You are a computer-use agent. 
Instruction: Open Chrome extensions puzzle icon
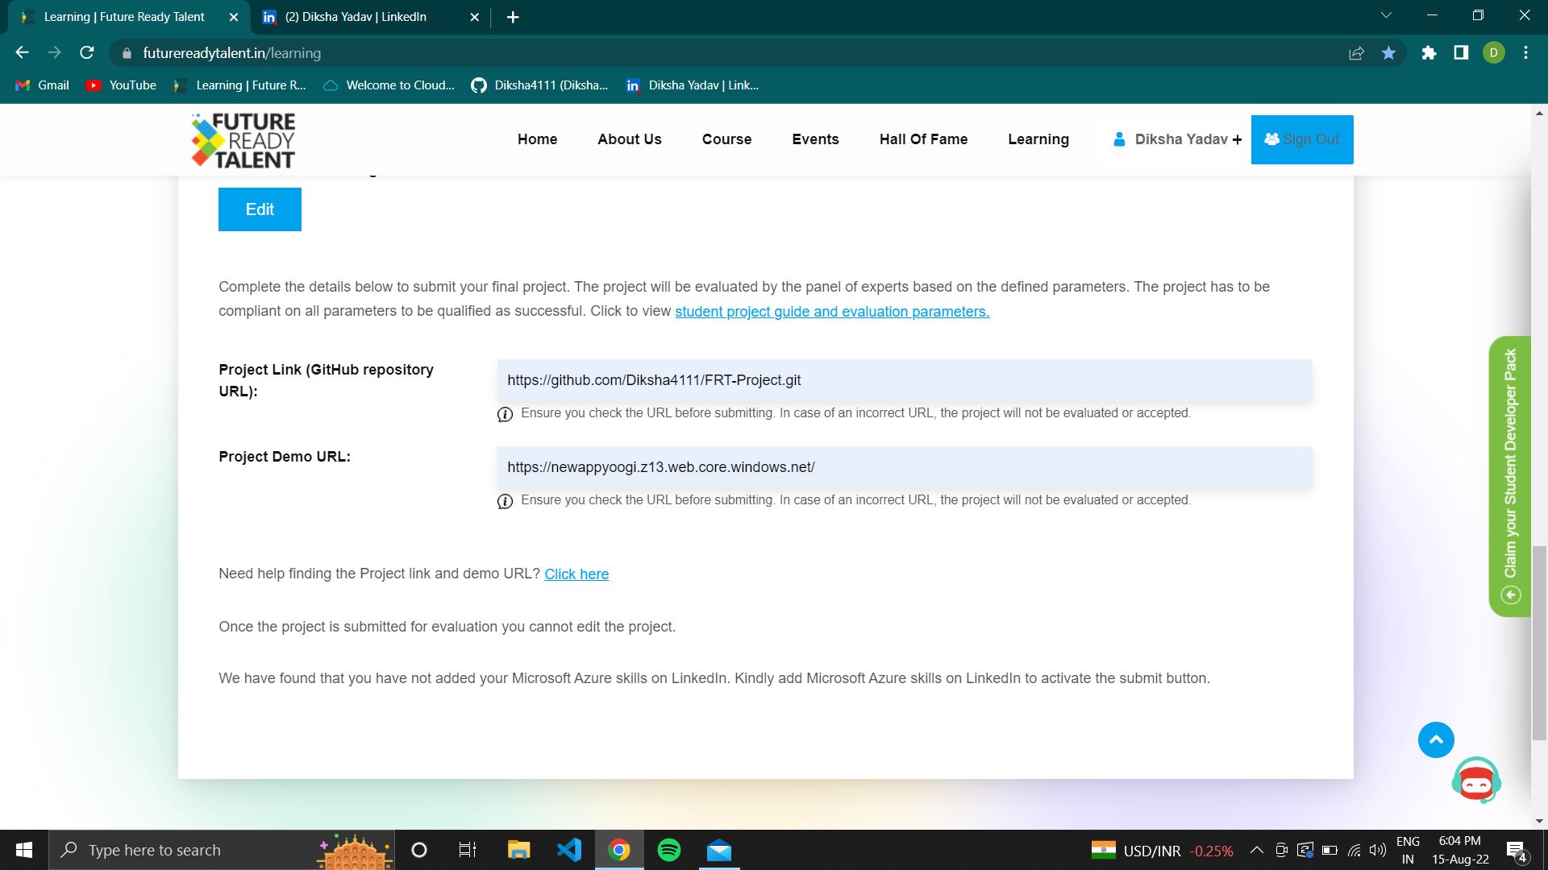[1429, 53]
